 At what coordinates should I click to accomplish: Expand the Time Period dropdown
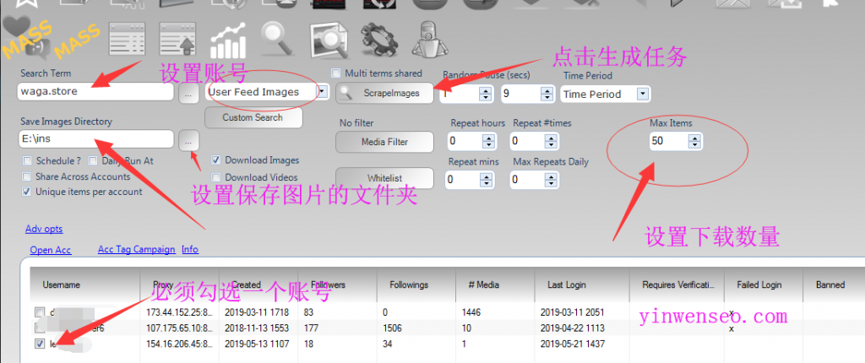click(642, 94)
